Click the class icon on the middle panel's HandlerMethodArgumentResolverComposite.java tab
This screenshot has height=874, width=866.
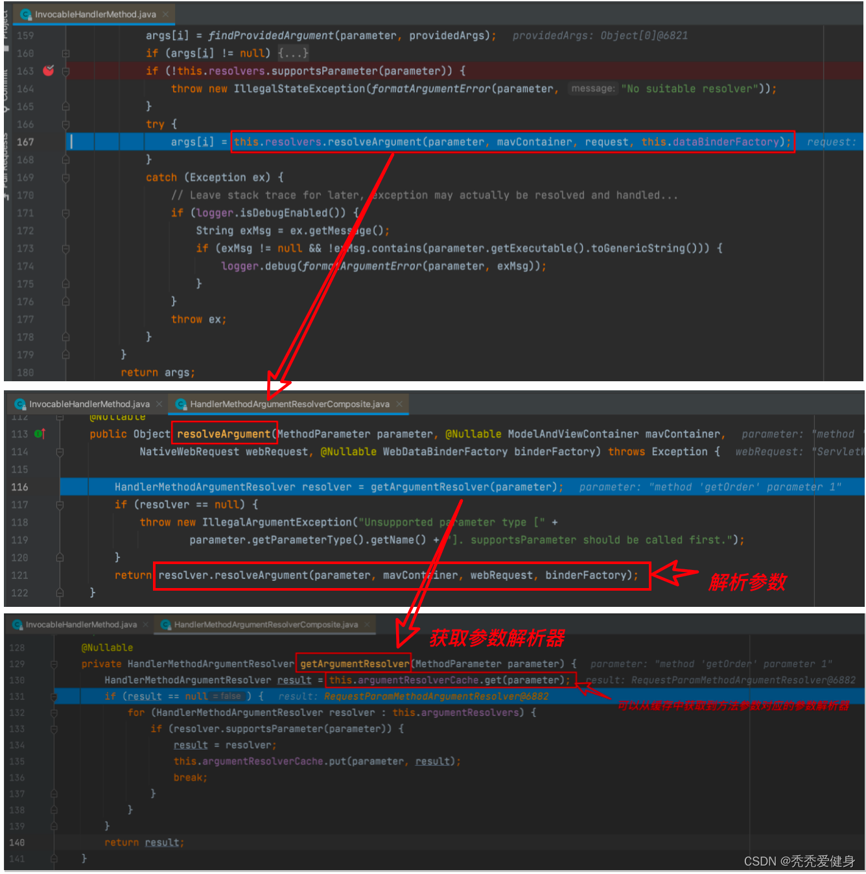coord(181,404)
